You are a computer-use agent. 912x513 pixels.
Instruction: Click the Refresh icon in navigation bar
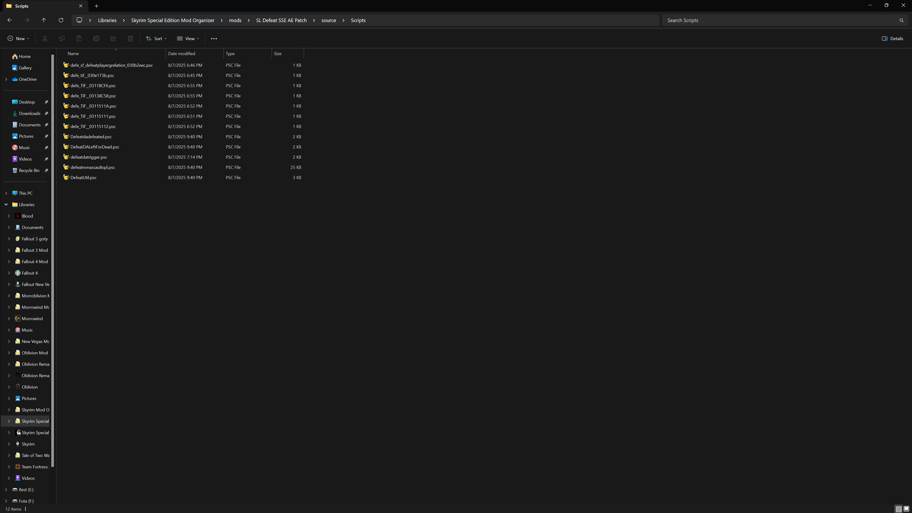61,20
